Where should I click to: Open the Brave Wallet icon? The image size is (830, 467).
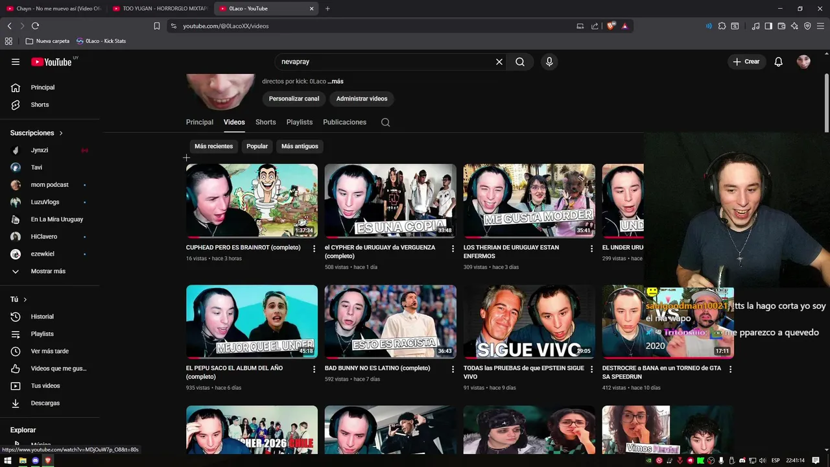click(x=781, y=26)
